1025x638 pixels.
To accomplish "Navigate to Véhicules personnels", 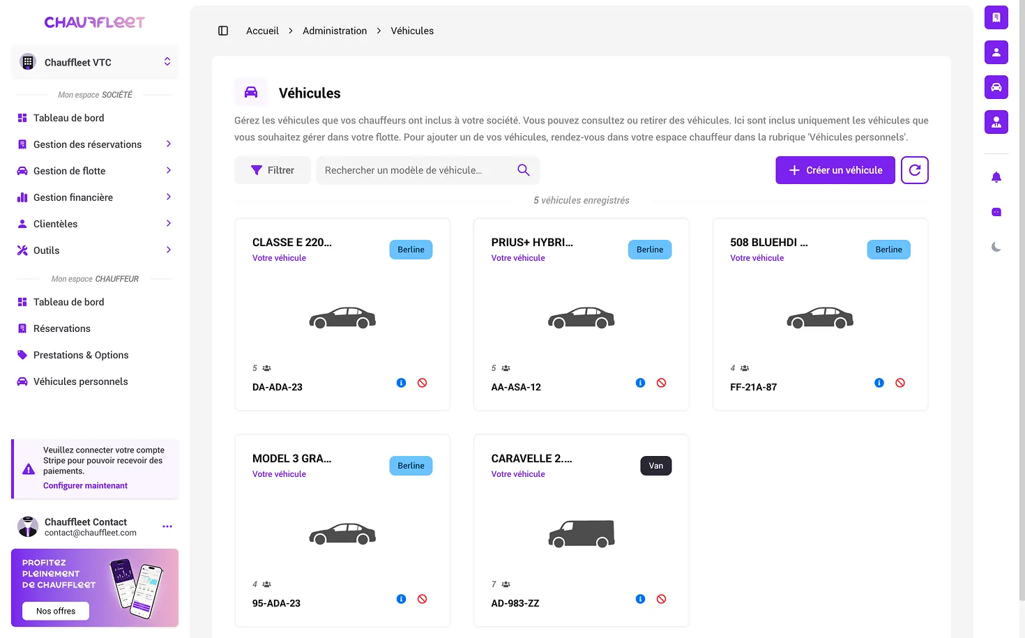I will (x=80, y=381).
